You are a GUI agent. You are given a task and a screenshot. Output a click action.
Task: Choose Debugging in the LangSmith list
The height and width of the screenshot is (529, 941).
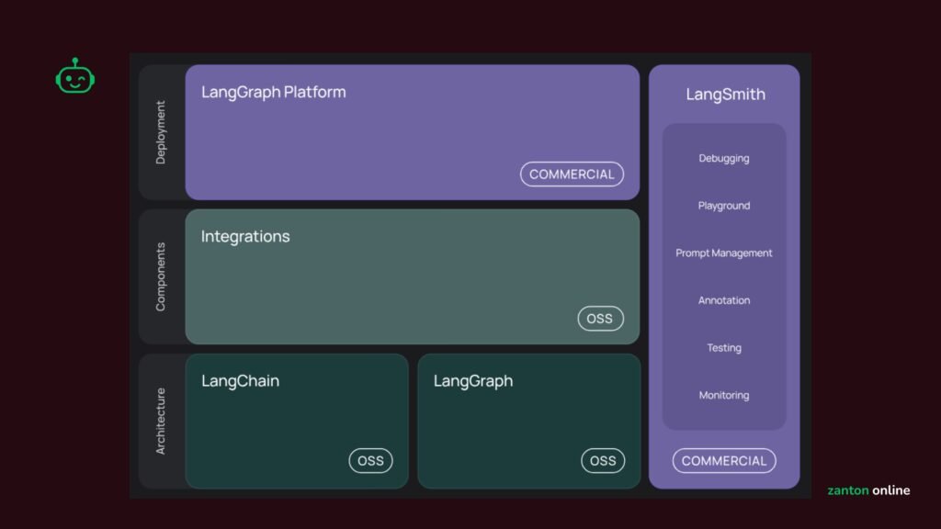[724, 158]
